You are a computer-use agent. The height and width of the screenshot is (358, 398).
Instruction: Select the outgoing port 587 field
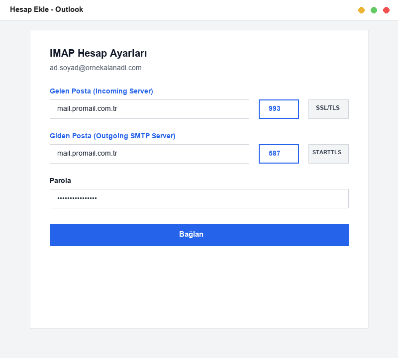(279, 154)
